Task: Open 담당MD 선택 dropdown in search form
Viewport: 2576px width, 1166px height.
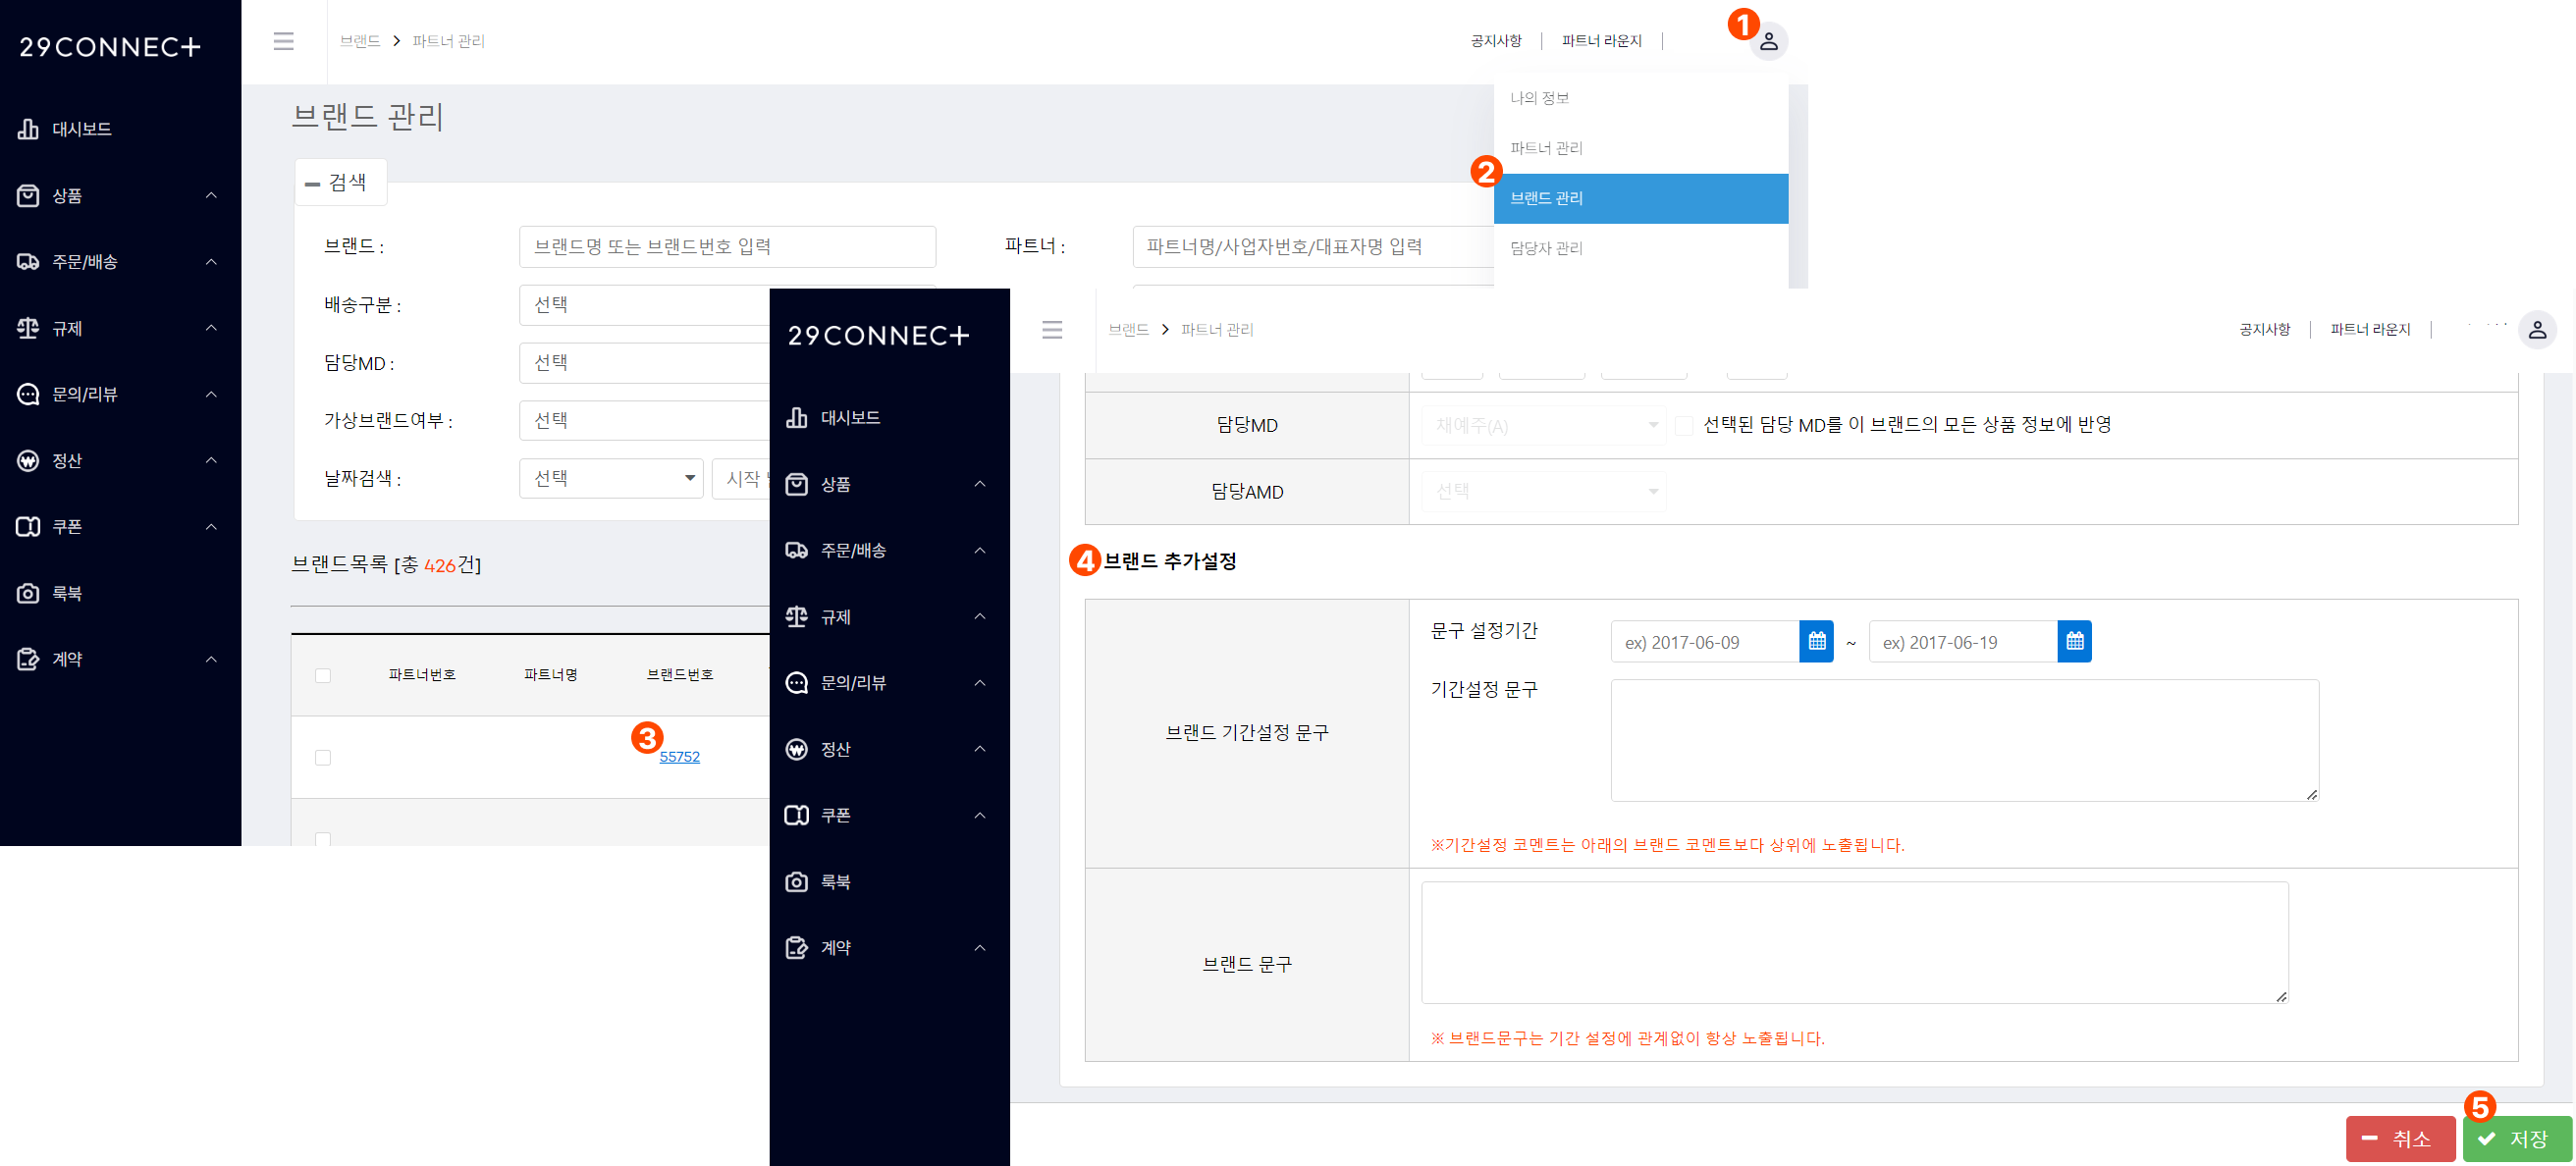Action: 644,362
